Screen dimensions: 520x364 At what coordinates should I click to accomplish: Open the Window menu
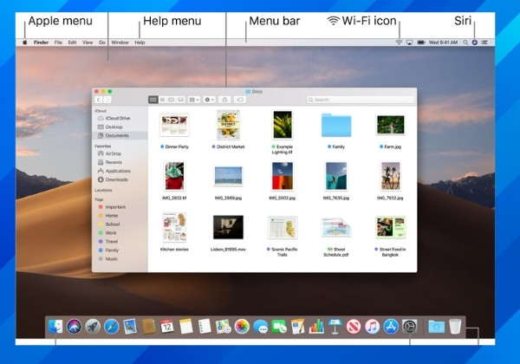120,42
